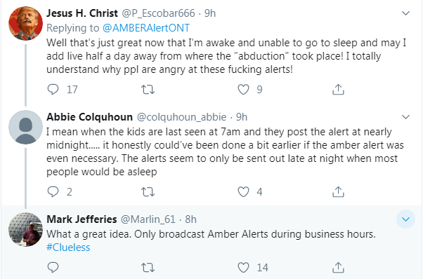Share the Jesus H. Christ tweet

coord(338,89)
